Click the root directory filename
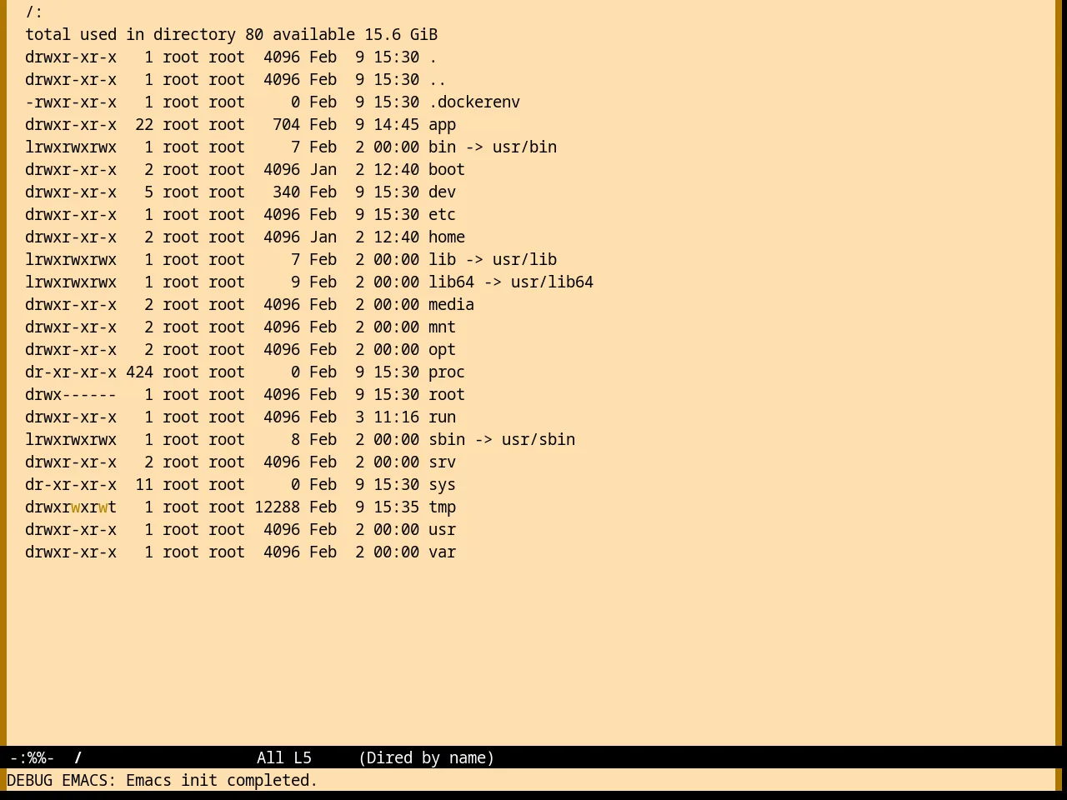This screenshot has width=1067, height=800. (447, 394)
